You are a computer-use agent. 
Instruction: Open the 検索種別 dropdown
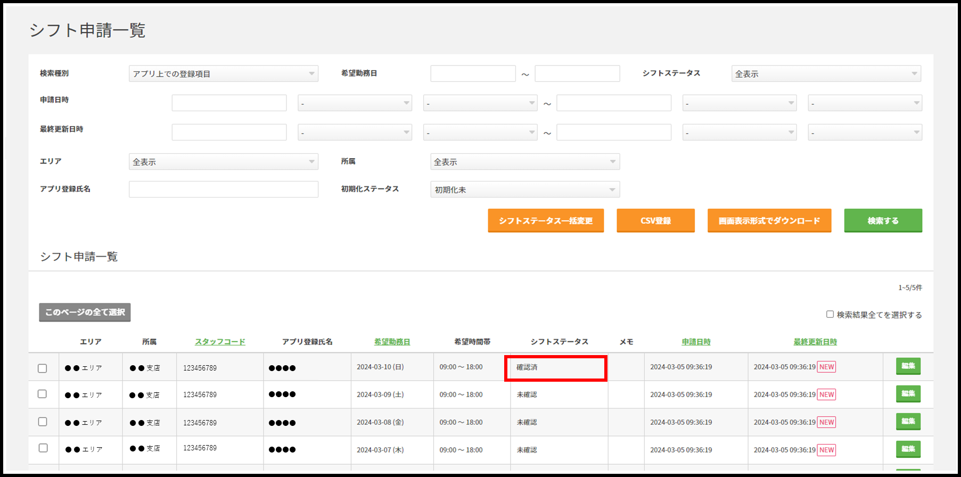pyautogui.click(x=223, y=73)
